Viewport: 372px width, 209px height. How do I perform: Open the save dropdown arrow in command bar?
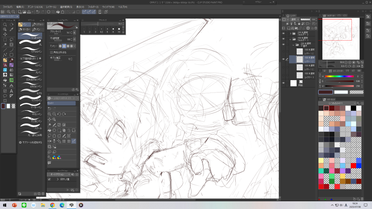(x=32, y=12)
